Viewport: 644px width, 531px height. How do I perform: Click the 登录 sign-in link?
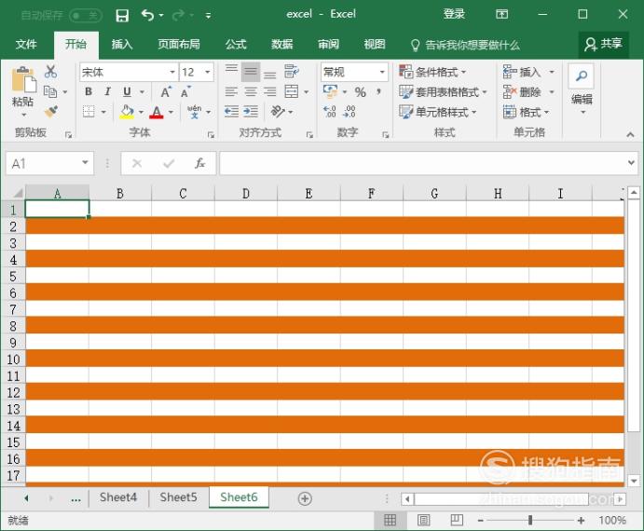[454, 14]
